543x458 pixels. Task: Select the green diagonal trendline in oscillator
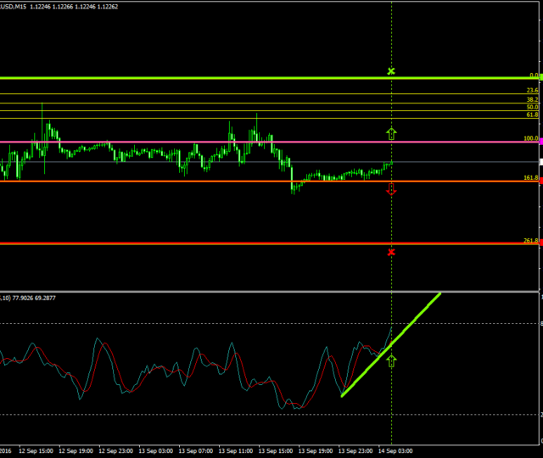[x=390, y=344]
